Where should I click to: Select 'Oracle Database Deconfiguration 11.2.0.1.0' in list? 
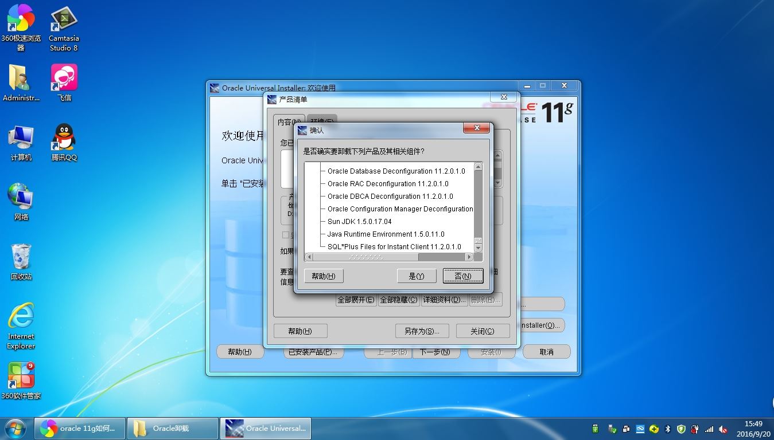396,171
